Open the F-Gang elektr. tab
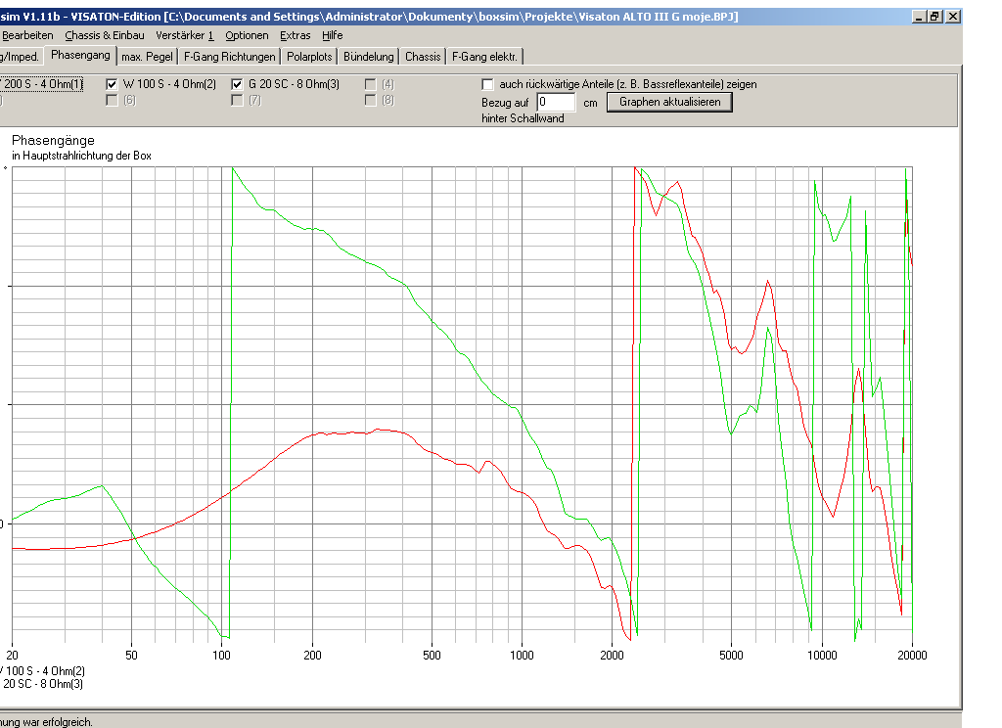 [x=484, y=57]
